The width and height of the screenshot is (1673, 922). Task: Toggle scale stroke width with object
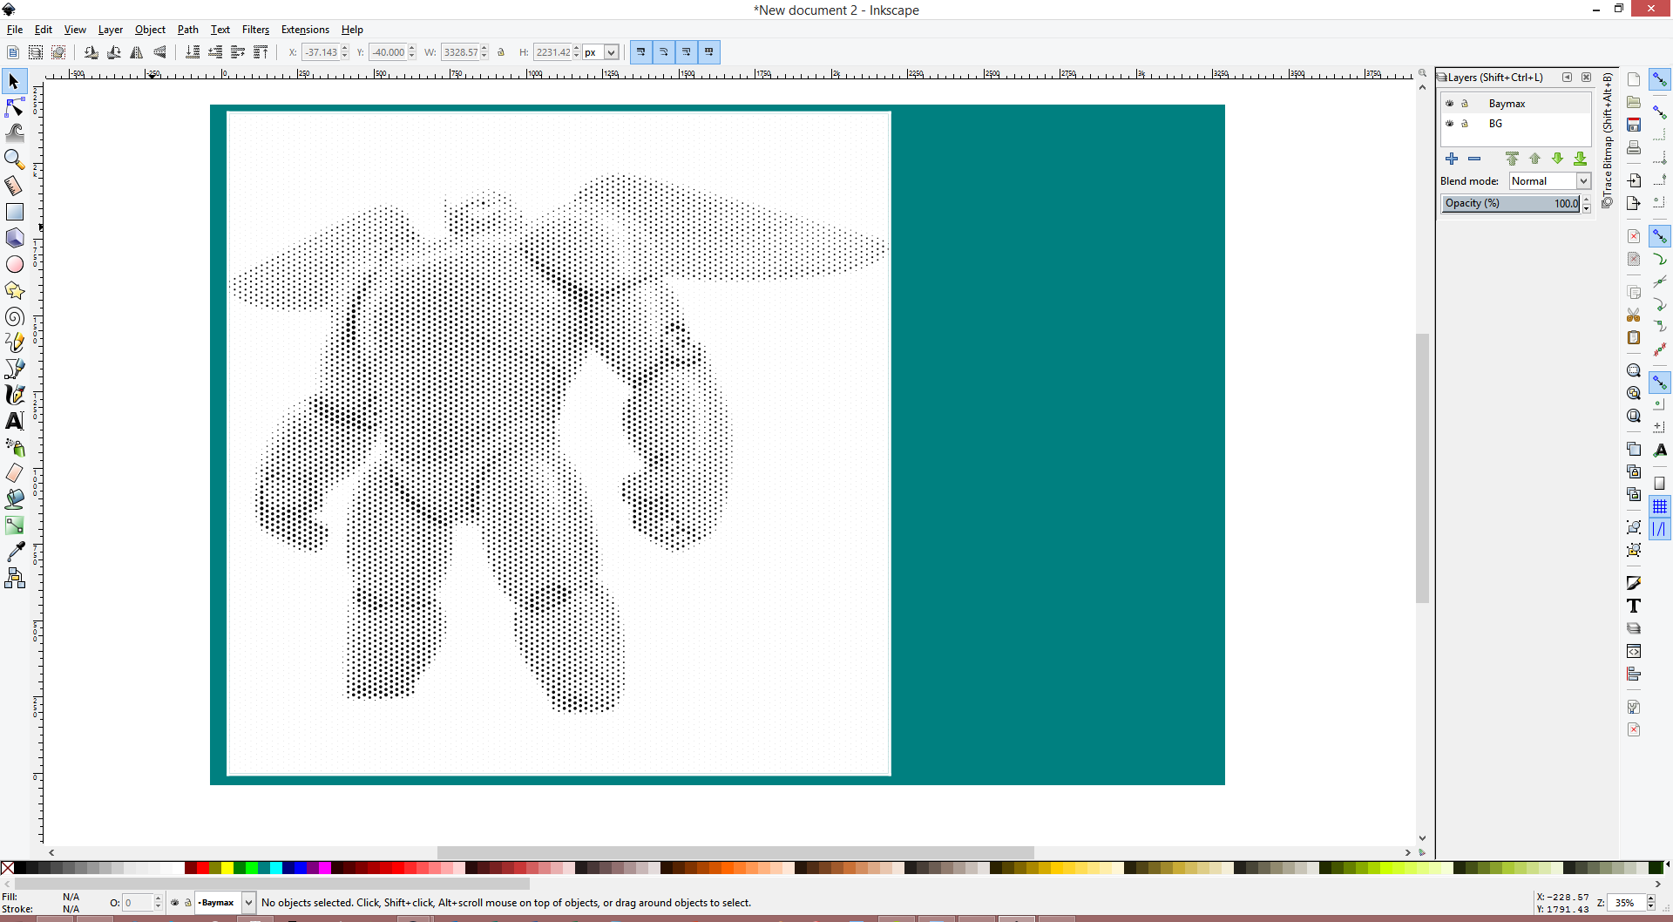click(641, 52)
